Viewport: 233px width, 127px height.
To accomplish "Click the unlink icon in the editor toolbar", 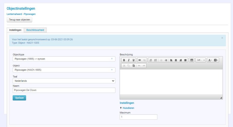I will pyautogui.click(x=144, y=60).
